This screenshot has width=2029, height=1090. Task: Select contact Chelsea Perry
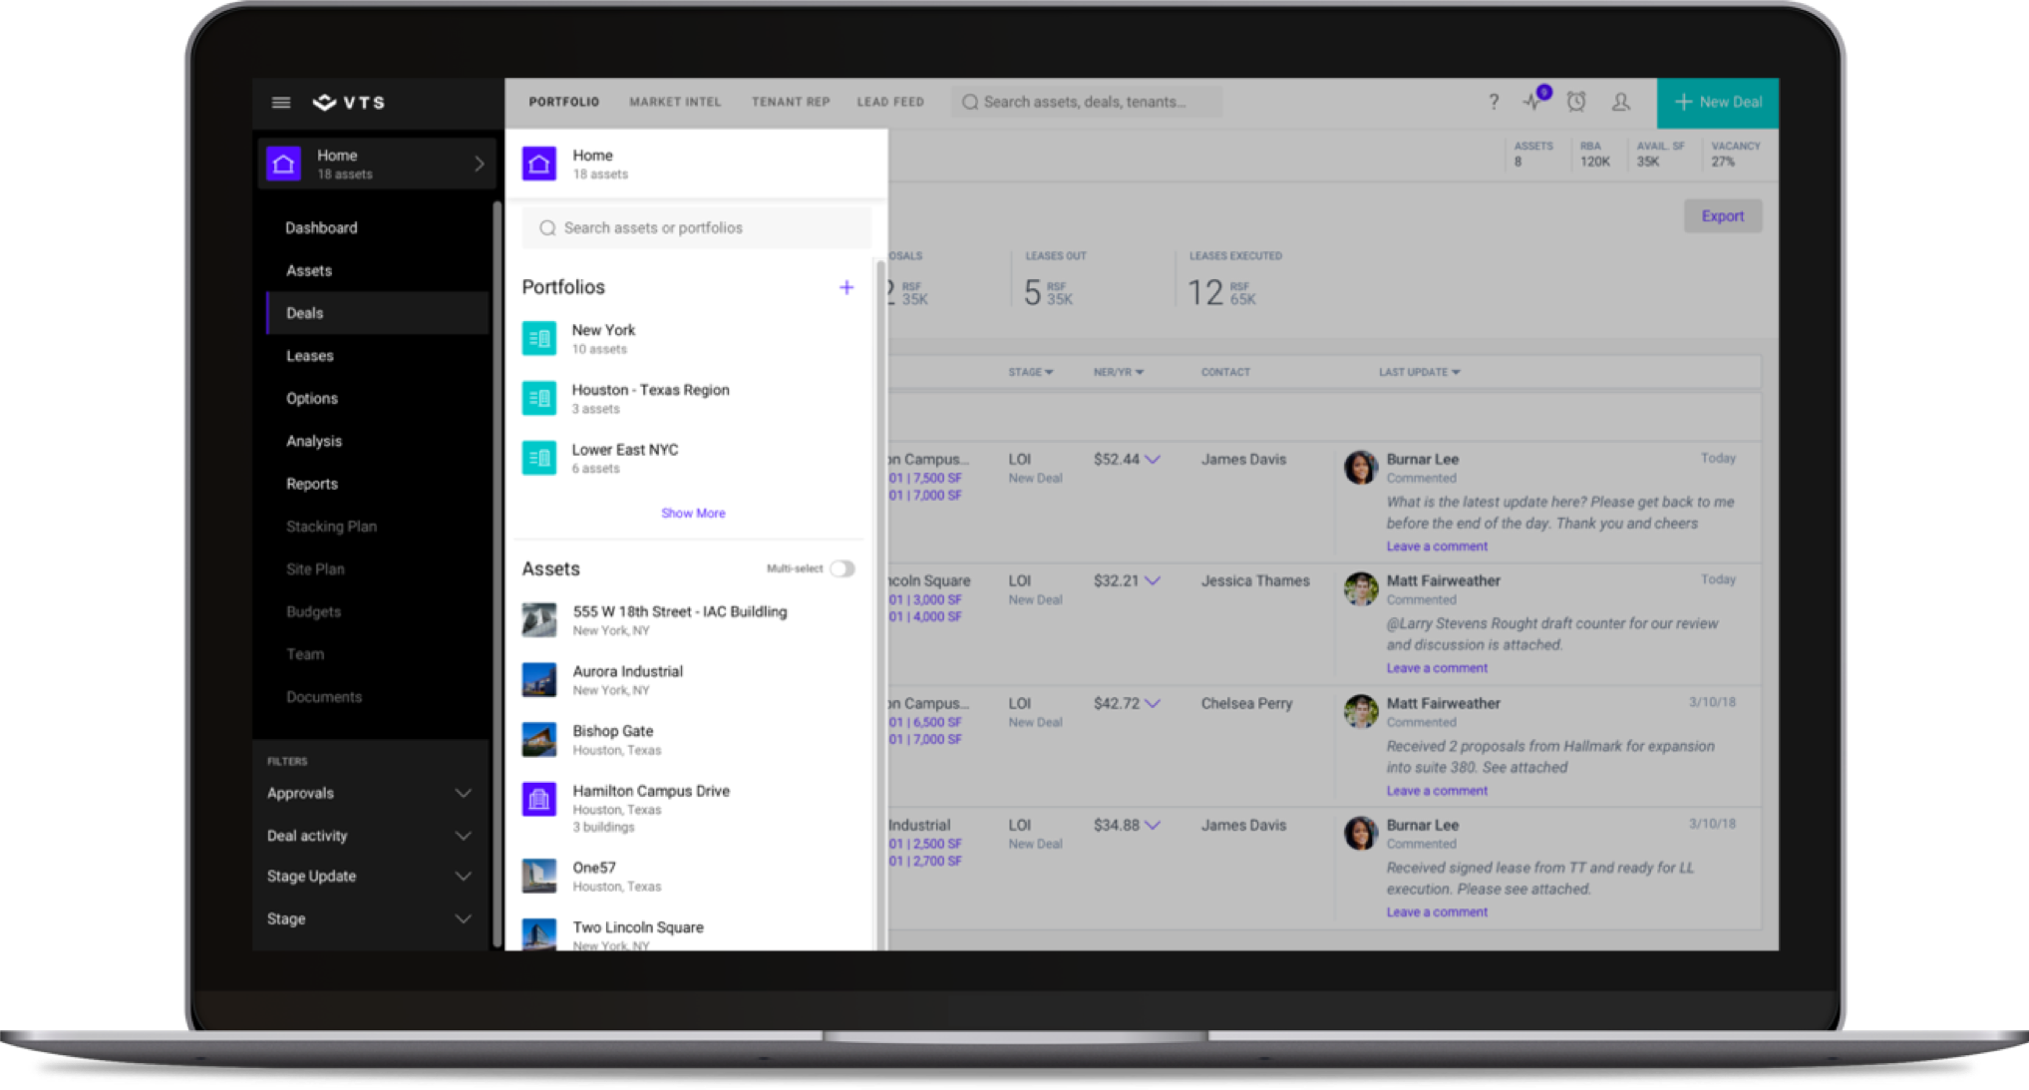(1246, 703)
